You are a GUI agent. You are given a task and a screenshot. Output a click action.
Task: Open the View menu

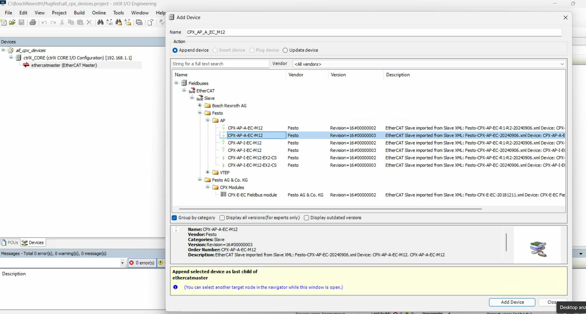[x=40, y=13]
